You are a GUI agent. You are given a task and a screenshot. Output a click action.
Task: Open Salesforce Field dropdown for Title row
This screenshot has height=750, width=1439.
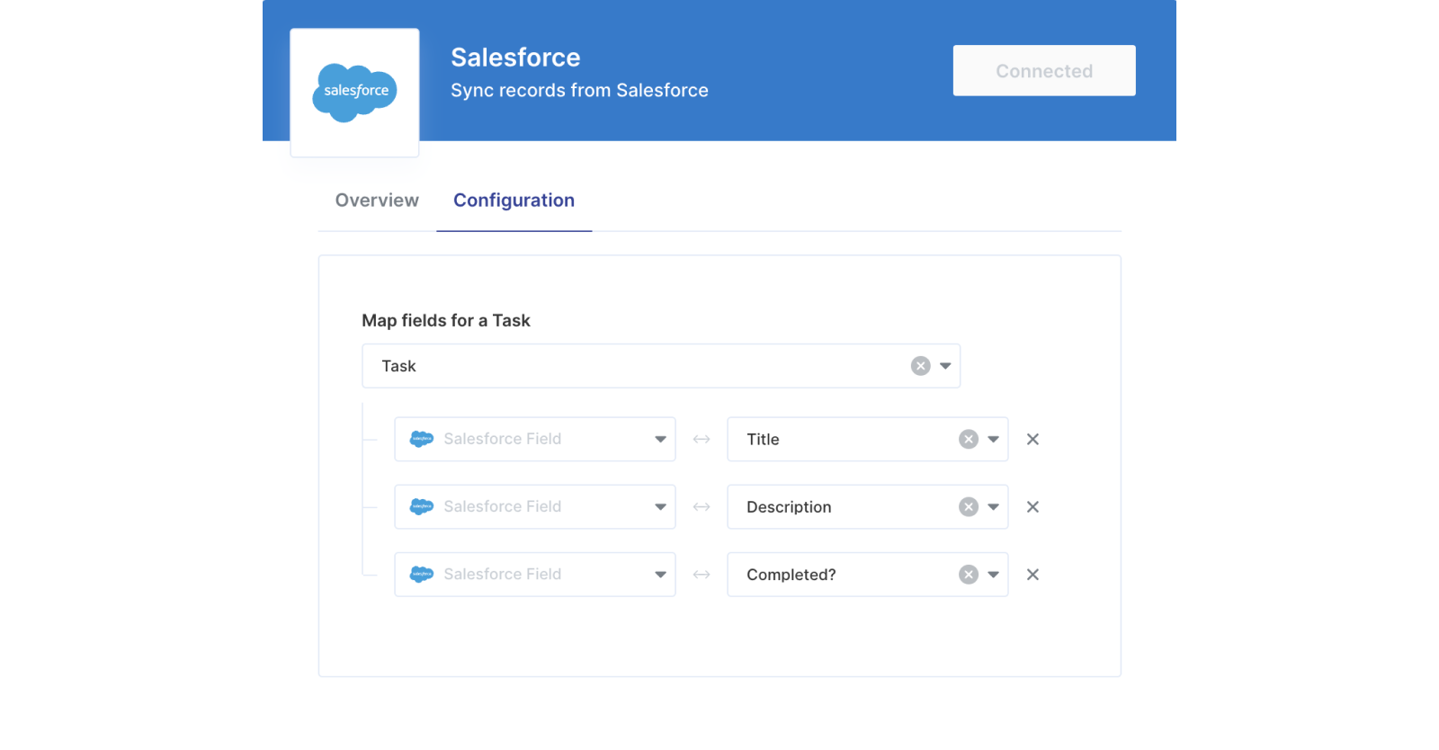(x=535, y=439)
